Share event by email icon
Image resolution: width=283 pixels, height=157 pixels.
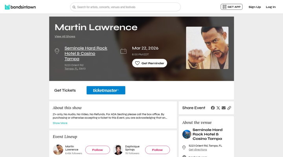pyautogui.click(x=224, y=108)
